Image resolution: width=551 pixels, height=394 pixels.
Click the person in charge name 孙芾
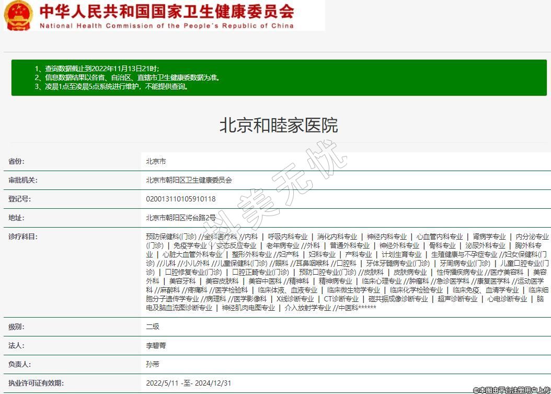152,365
